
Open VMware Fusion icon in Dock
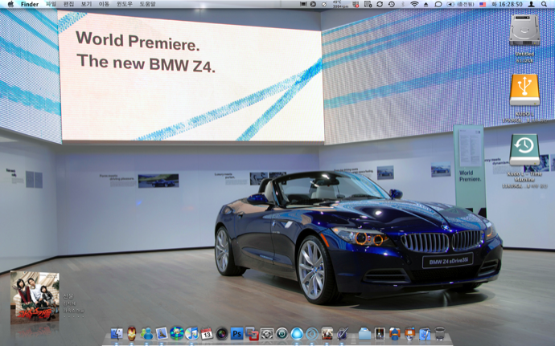click(252, 334)
